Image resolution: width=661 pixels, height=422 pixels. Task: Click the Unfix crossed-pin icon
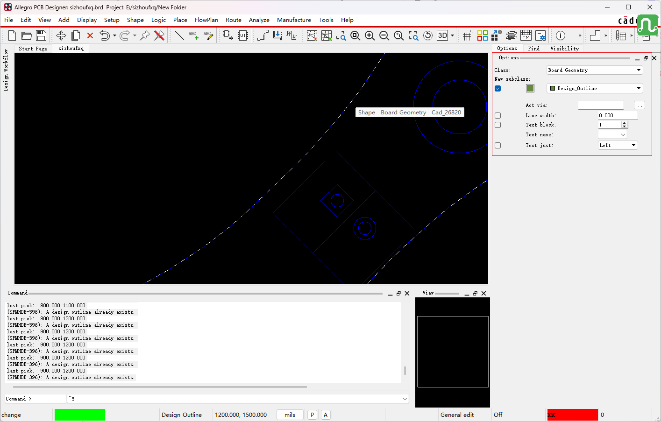pyautogui.click(x=159, y=35)
